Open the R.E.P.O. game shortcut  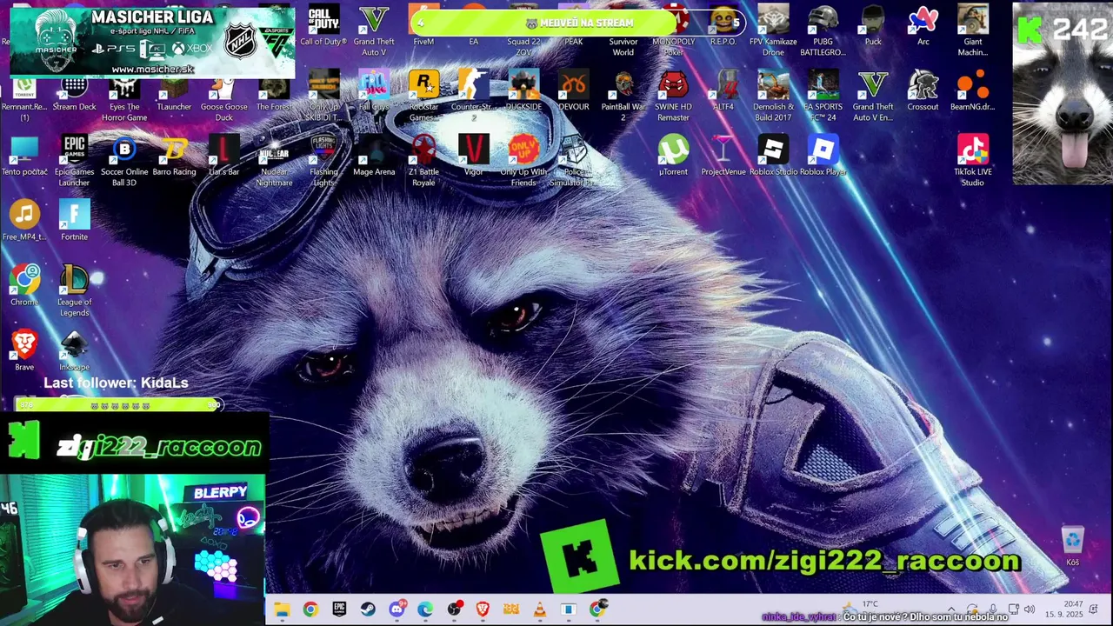pyautogui.click(x=723, y=25)
